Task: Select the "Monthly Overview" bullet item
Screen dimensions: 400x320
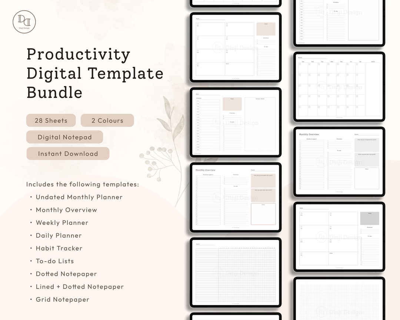Action: click(66, 210)
